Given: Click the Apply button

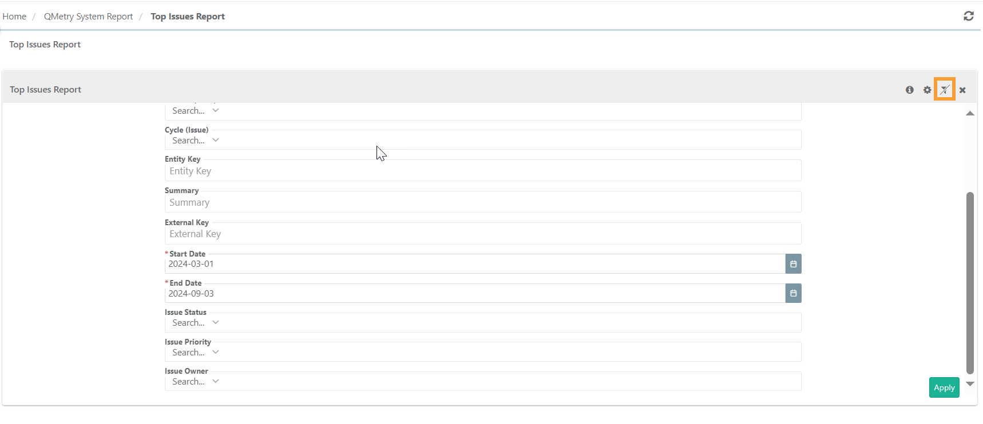Looking at the screenshot, I should (944, 387).
